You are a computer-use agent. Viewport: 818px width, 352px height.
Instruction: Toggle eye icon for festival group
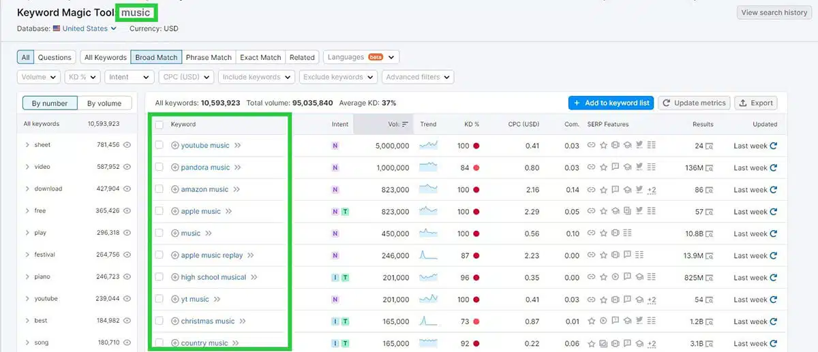pos(127,255)
